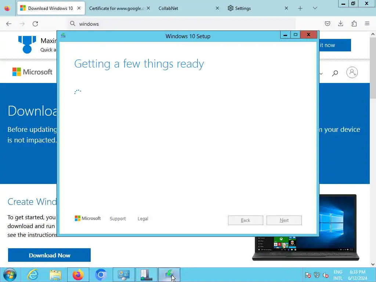Screen dimensions: 376x282
Task: Click the page scrollbar up arrow
Action: pyautogui.click(x=373, y=34)
